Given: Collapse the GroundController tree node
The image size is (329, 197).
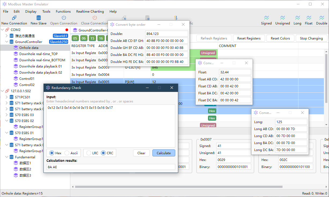Looking at the screenshot, I should coord(7,42).
